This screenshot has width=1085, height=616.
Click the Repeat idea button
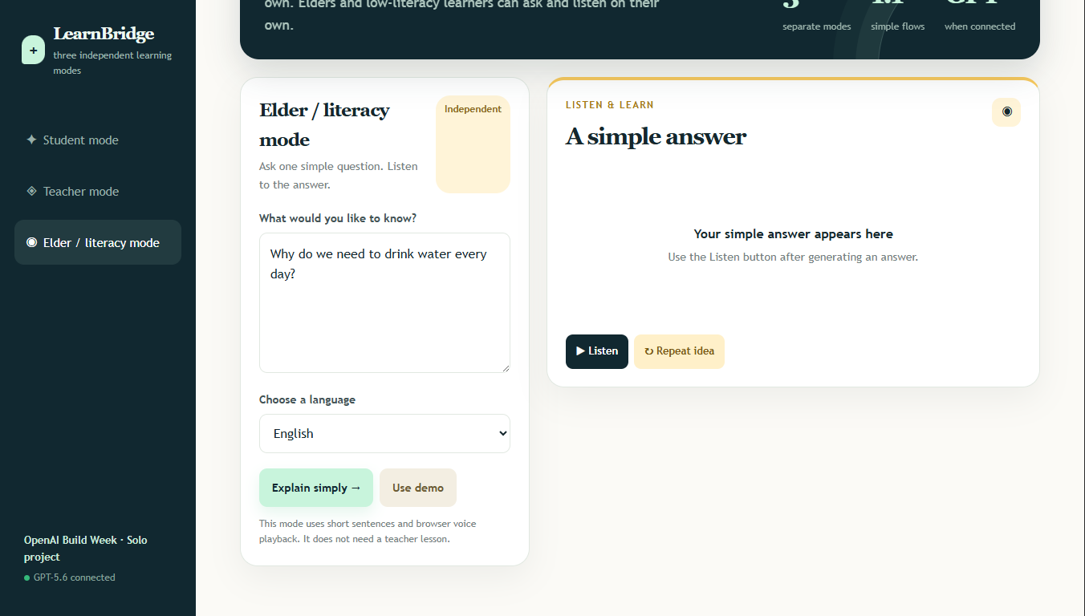pos(679,351)
